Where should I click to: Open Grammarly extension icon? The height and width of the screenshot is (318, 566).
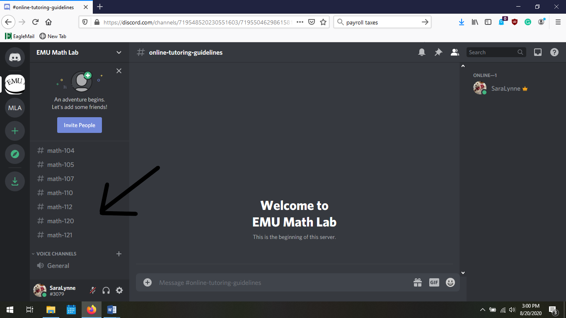tap(528, 22)
